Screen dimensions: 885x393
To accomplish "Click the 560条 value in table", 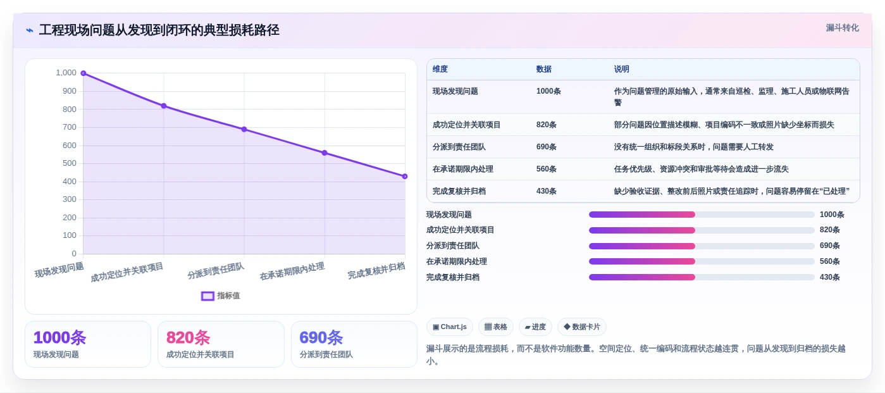I will tap(547, 169).
